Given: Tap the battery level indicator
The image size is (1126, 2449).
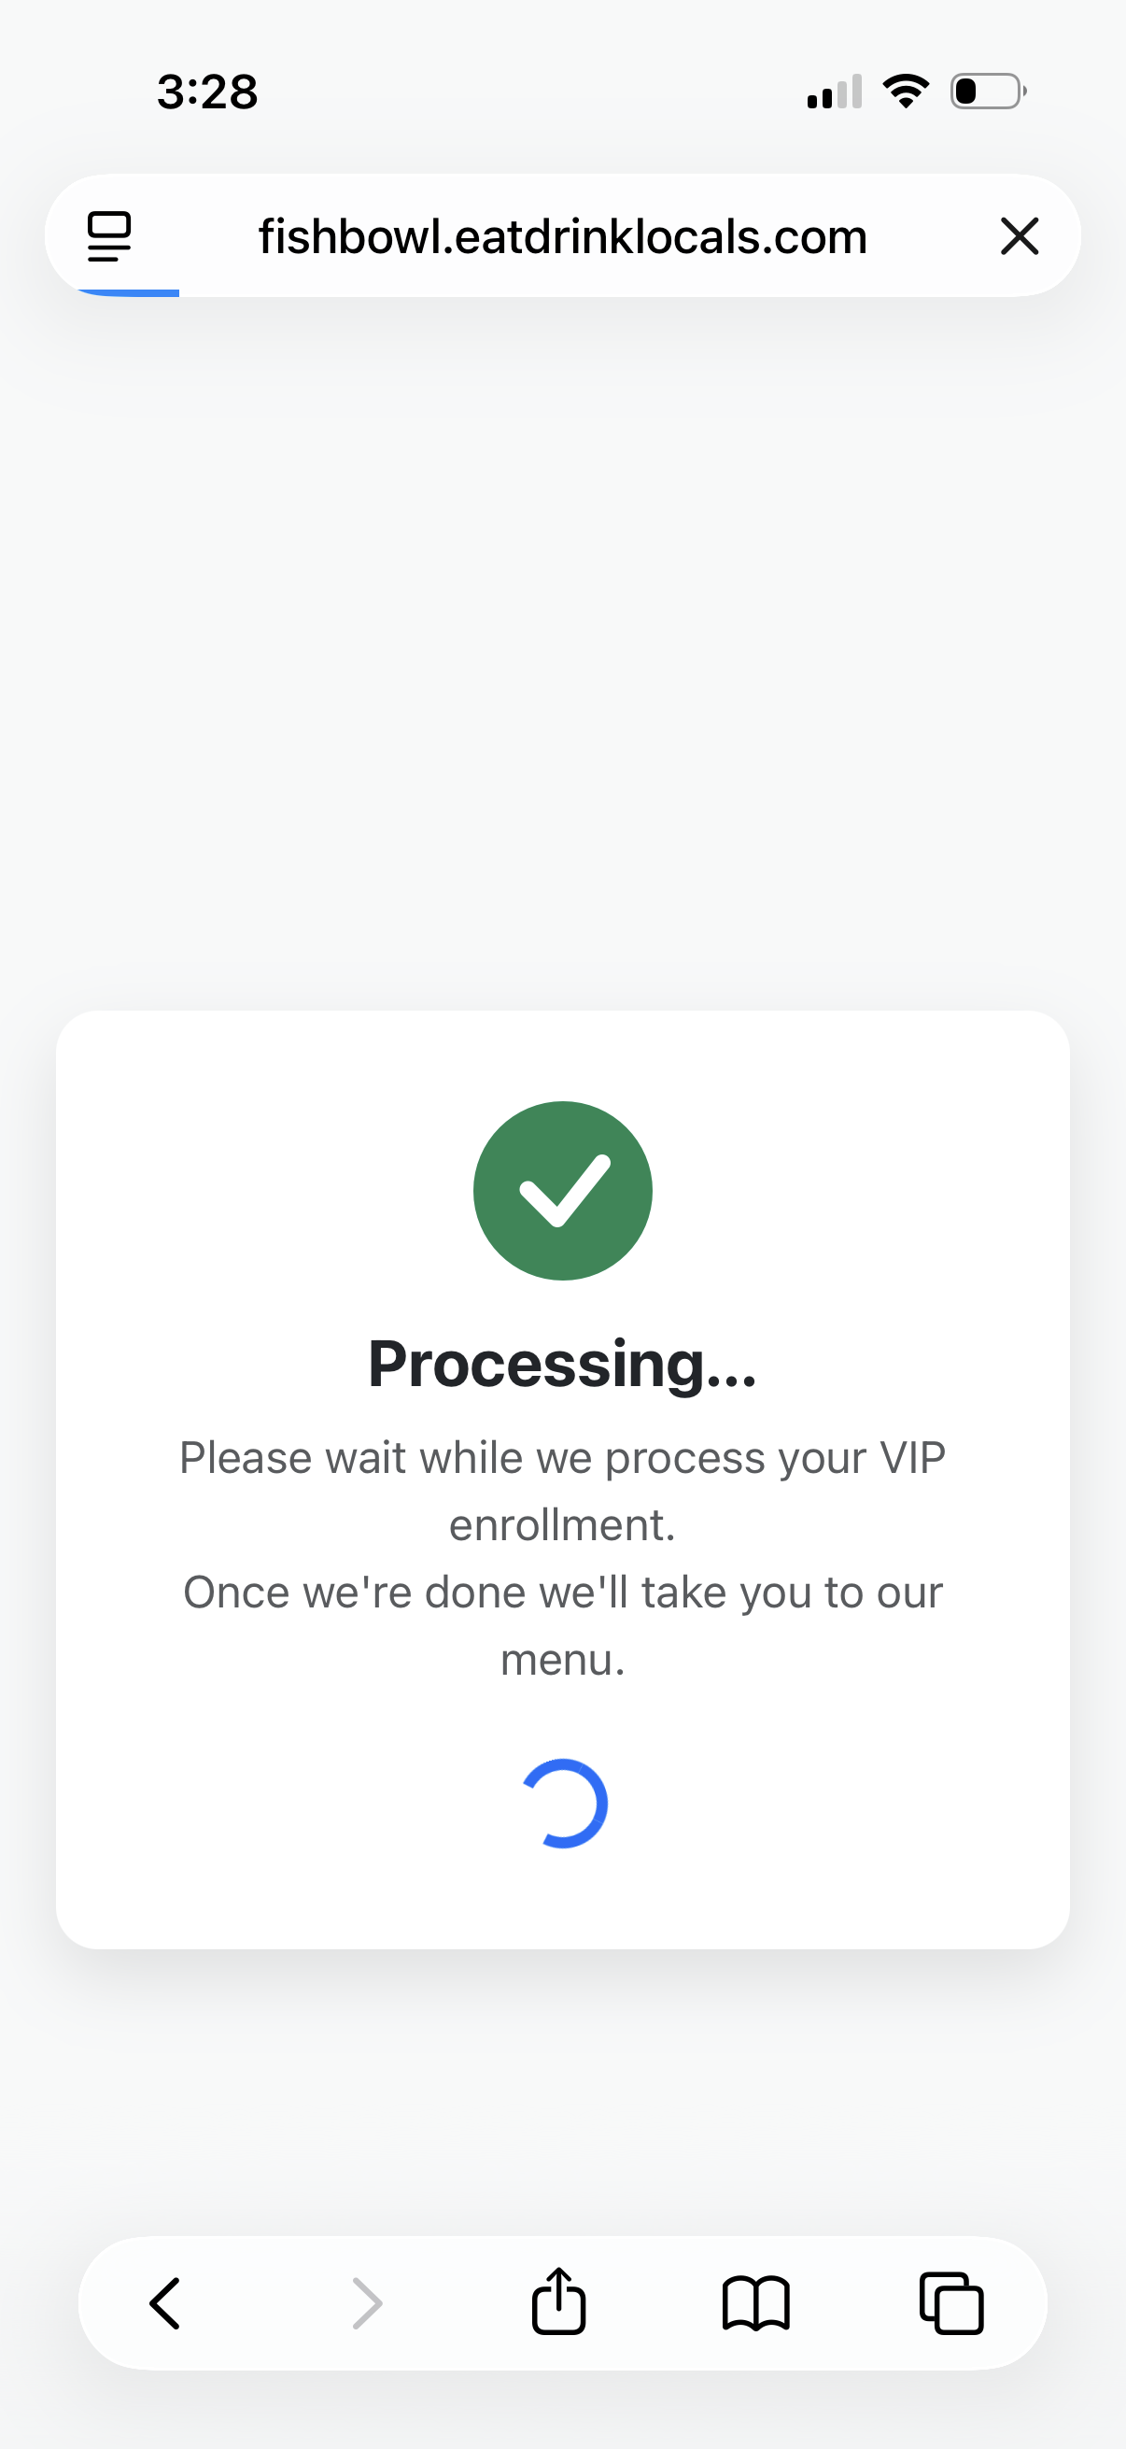Looking at the screenshot, I should point(987,92).
